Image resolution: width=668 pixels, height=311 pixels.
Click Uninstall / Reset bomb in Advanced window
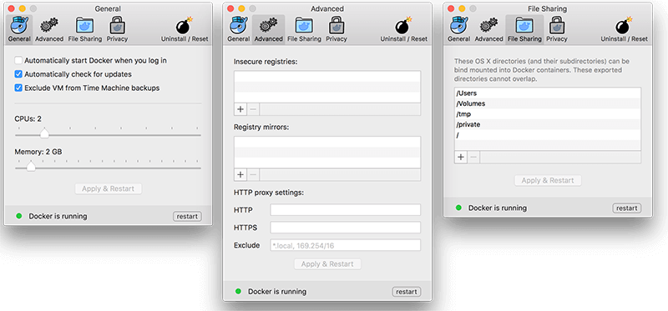(403, 25)
